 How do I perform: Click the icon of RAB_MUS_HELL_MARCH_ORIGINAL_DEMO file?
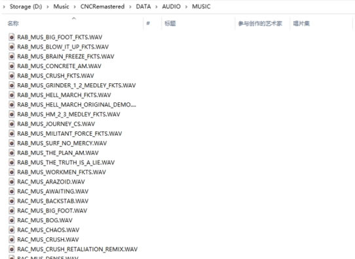[x=12, y=104]
